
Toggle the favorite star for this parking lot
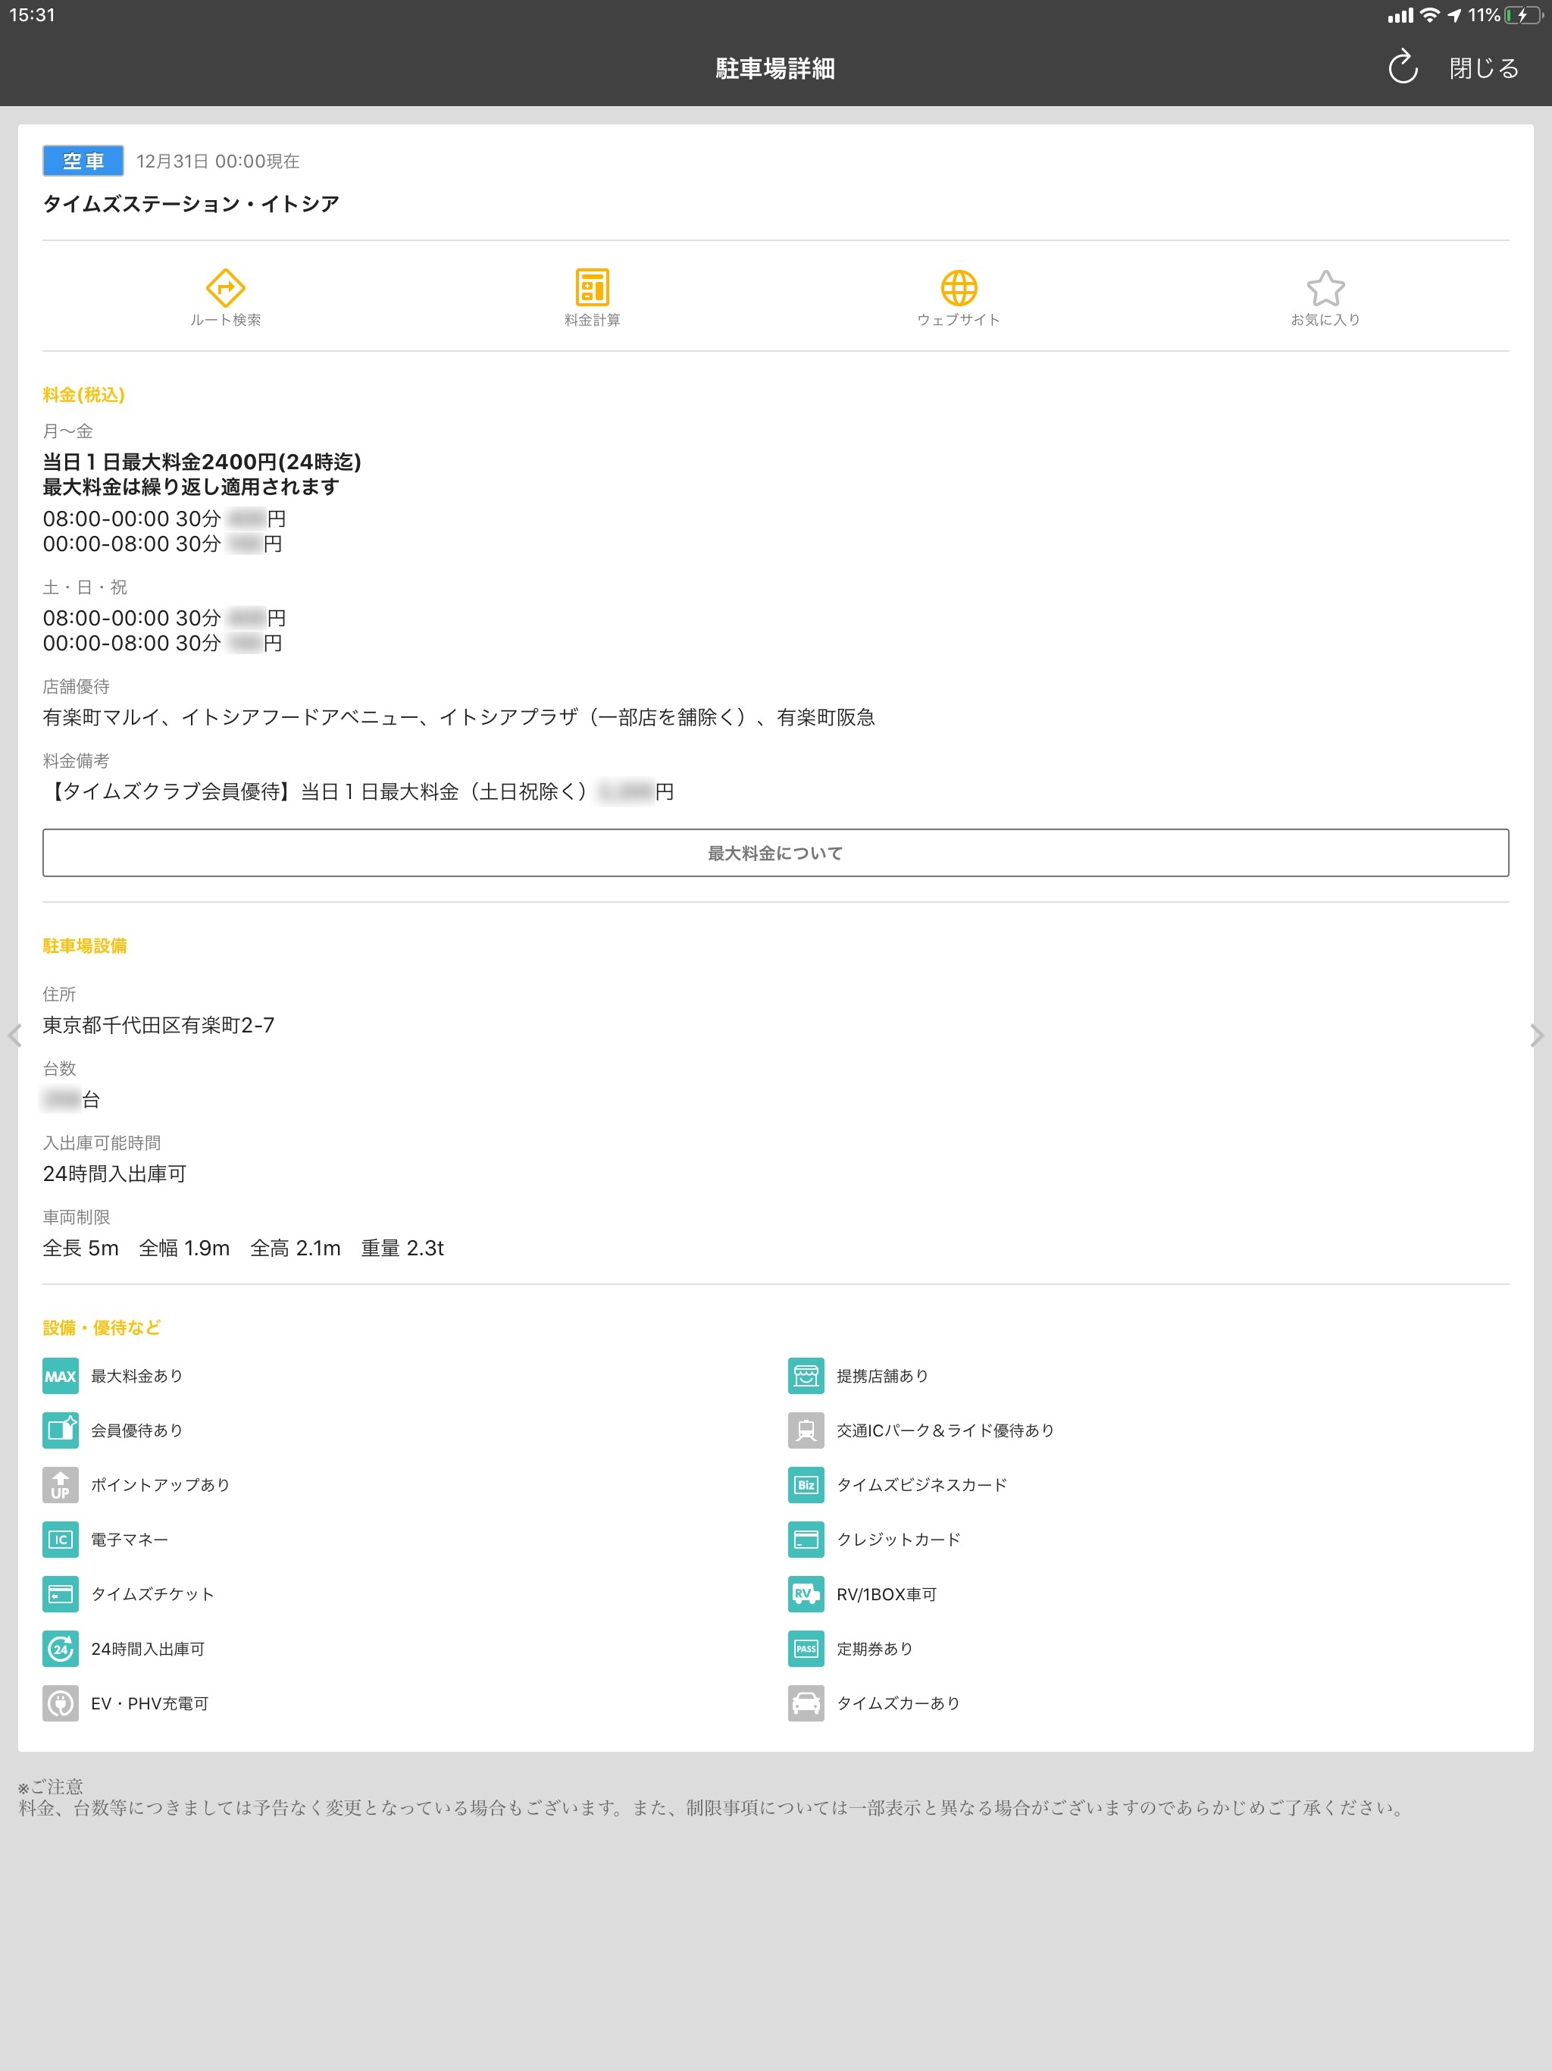point(1328,290)
